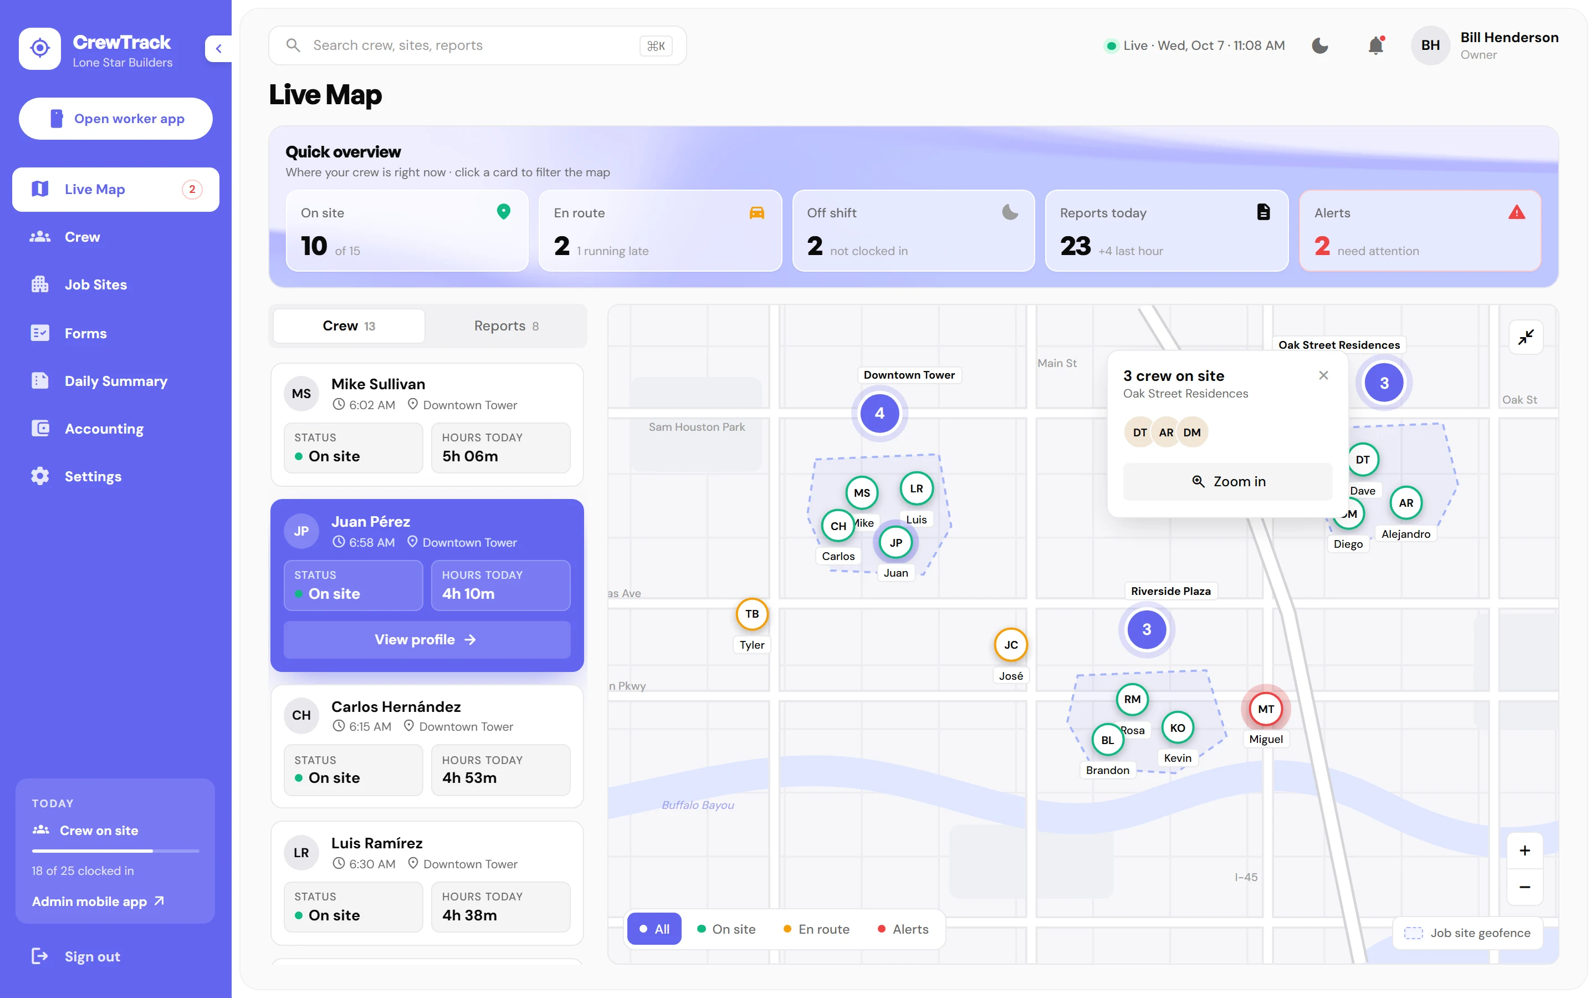View Juan Pérez's profile
The height and width of the screenshot is (998, 1596).
tap(427, 640)
